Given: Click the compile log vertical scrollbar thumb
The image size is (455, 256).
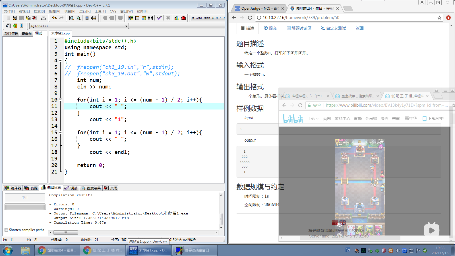Looking at the screenshot, I should tap(221, 219).
